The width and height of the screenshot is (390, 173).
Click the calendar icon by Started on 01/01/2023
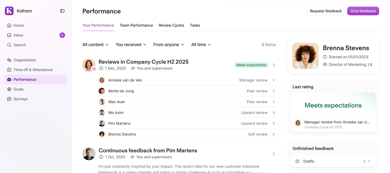[325, 57]
